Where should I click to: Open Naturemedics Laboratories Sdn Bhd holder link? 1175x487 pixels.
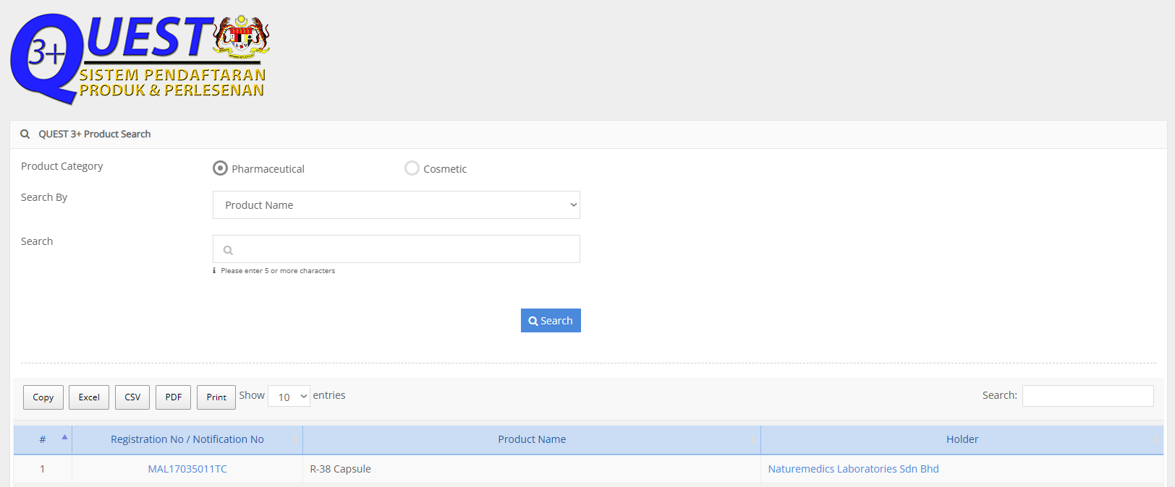click(853, 469)
